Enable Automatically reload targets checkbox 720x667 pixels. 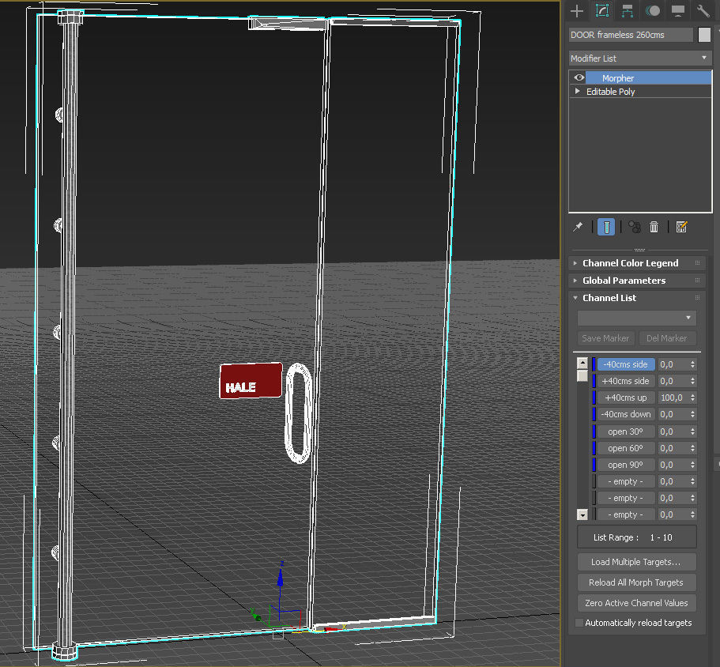pos(579,623)
